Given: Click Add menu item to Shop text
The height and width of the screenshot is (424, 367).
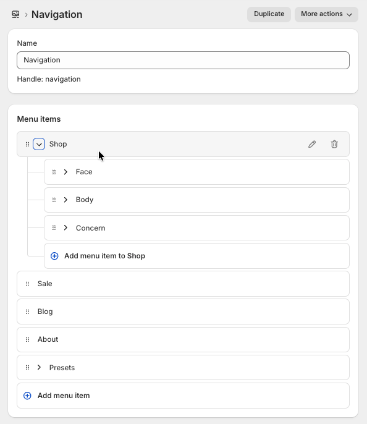Looking at the screenshot, I should [x=104, y=256].
